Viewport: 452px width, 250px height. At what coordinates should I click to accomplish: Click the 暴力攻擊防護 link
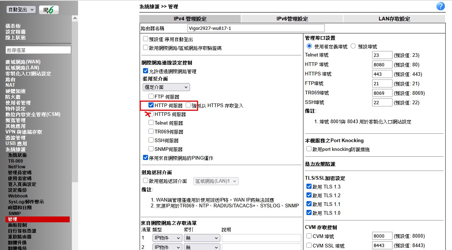pos(320,164)
